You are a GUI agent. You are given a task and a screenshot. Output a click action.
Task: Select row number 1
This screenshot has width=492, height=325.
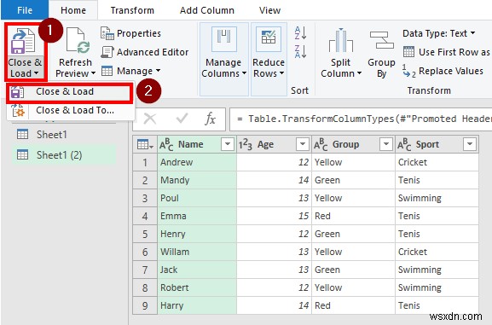[145, 162]
